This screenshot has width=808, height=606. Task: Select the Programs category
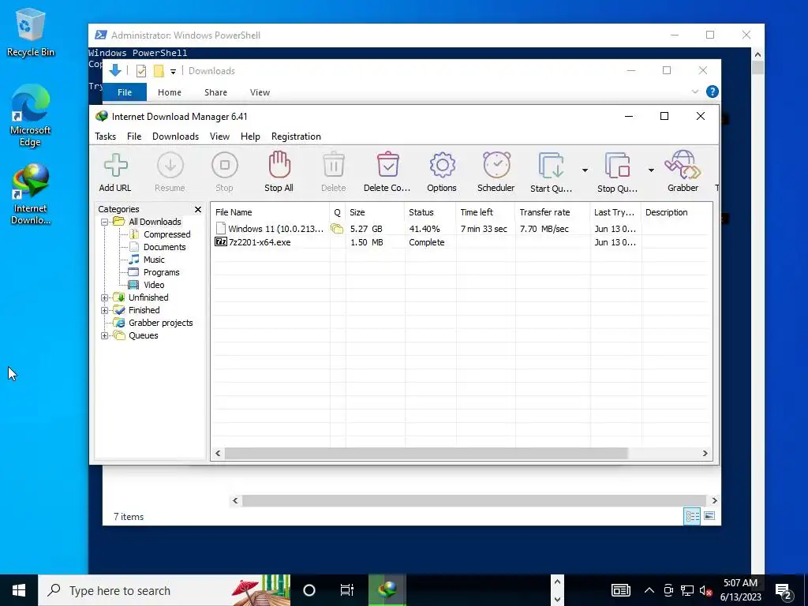click(x=161, y=272)
